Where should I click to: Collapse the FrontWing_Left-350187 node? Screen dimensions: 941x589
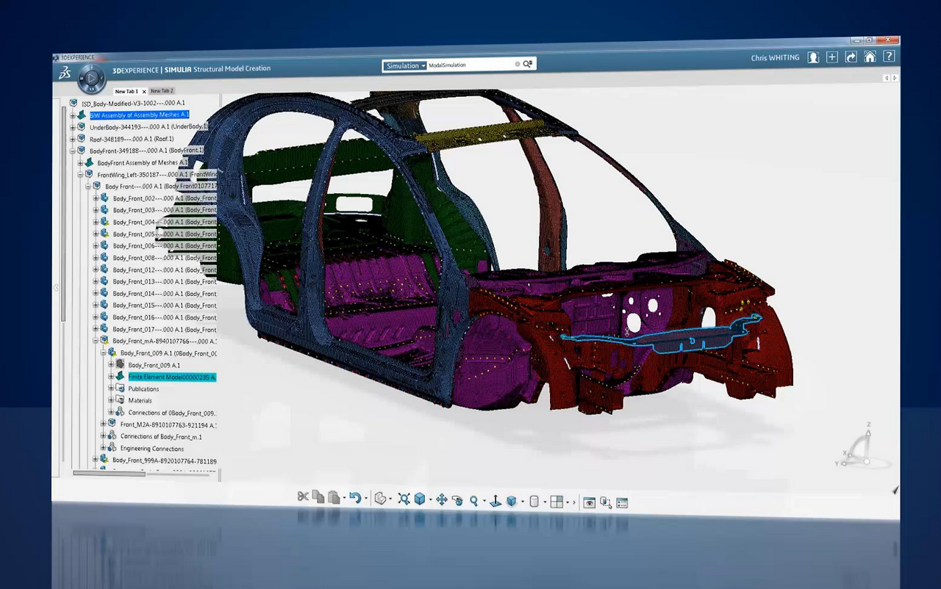(79, 175)
